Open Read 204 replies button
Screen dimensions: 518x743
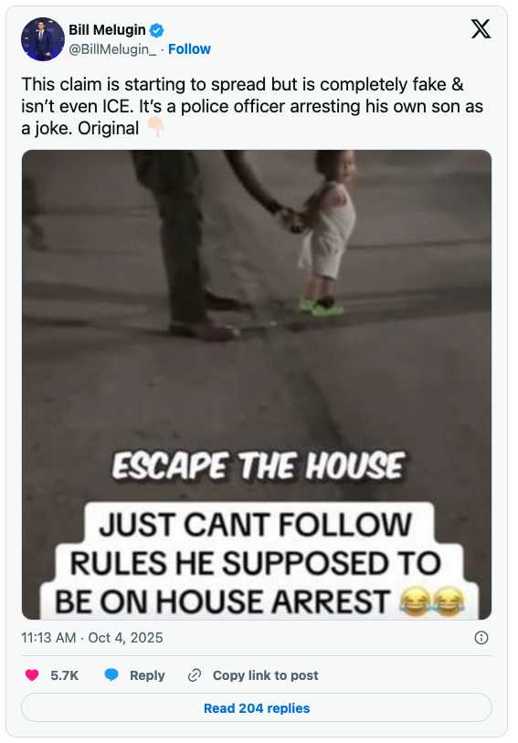click(257, 708)
